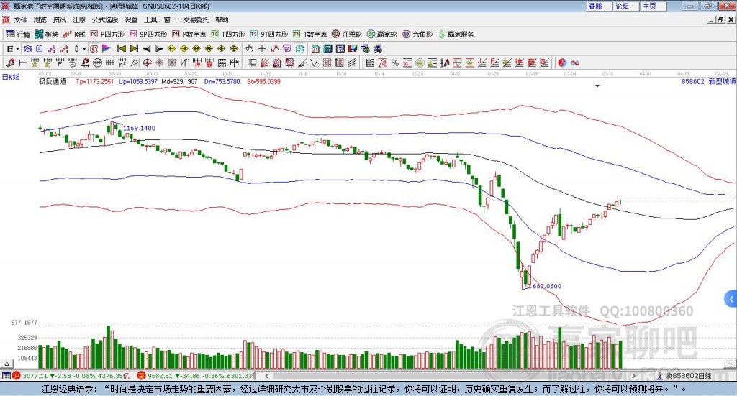Screen dimensions: 737x396
Task: Click the 1169.1400 high price label
Action: 139,128
